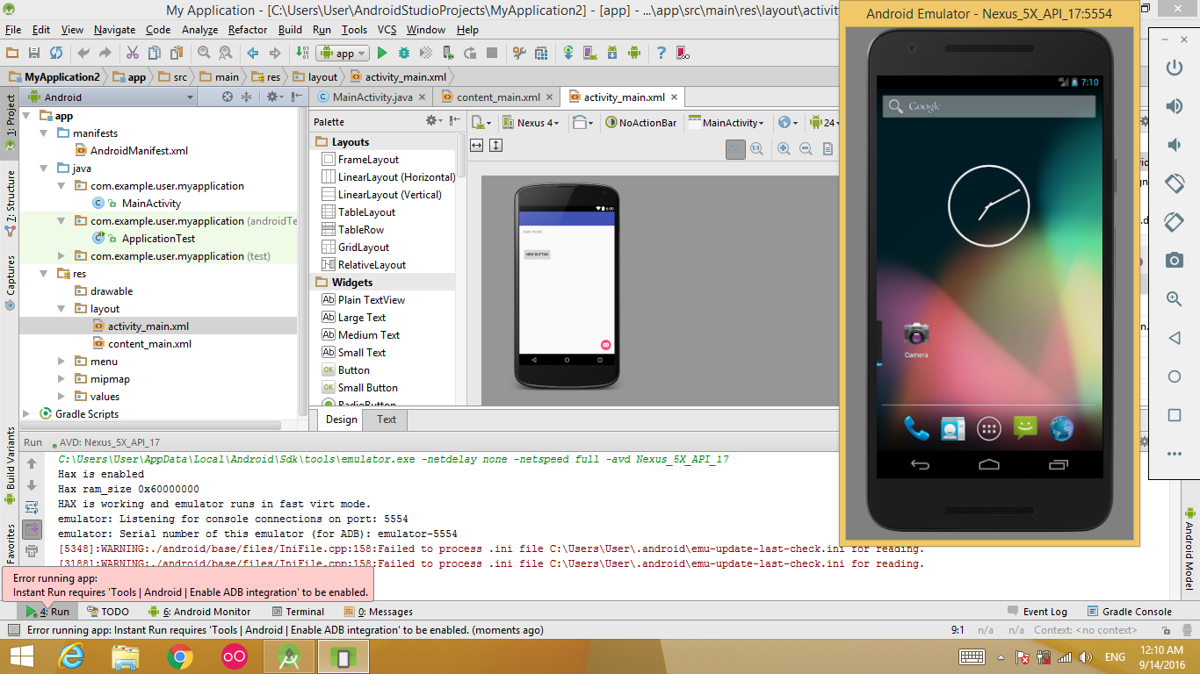
Task: Click the Collapse All icon in the Project panel
Action: click(247, 97)
